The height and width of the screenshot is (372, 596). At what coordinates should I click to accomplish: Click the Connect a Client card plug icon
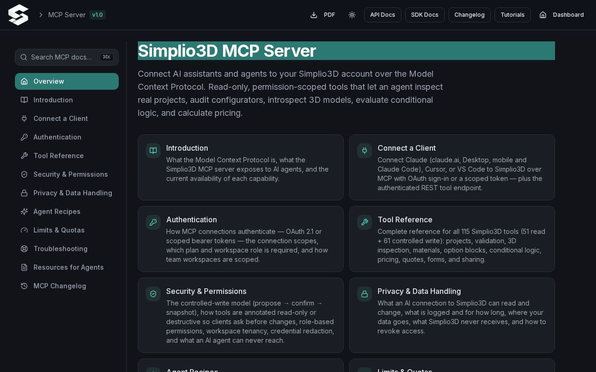pyautogui.click(x=365, y=151)
